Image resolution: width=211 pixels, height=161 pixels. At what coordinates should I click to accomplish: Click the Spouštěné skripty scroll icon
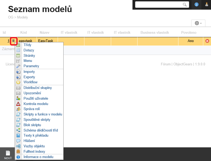click(18, 120)
